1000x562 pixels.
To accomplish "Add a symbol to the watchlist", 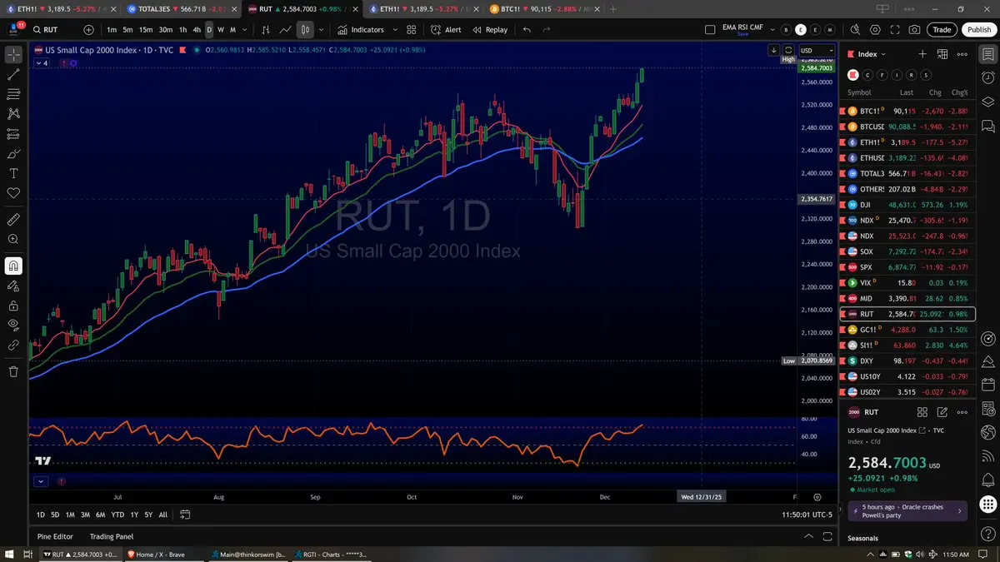I will [922, 54].
